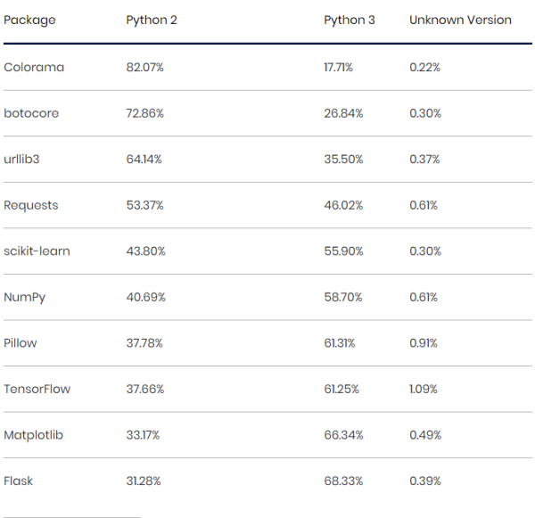This screenshot has width=535, height=518.
Task: Click the Python 3 column header
Action: [349, 20]
